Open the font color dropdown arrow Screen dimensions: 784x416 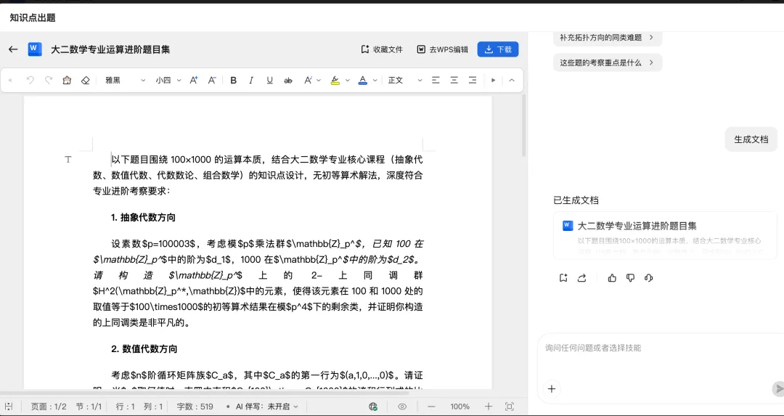pos(375,80)
